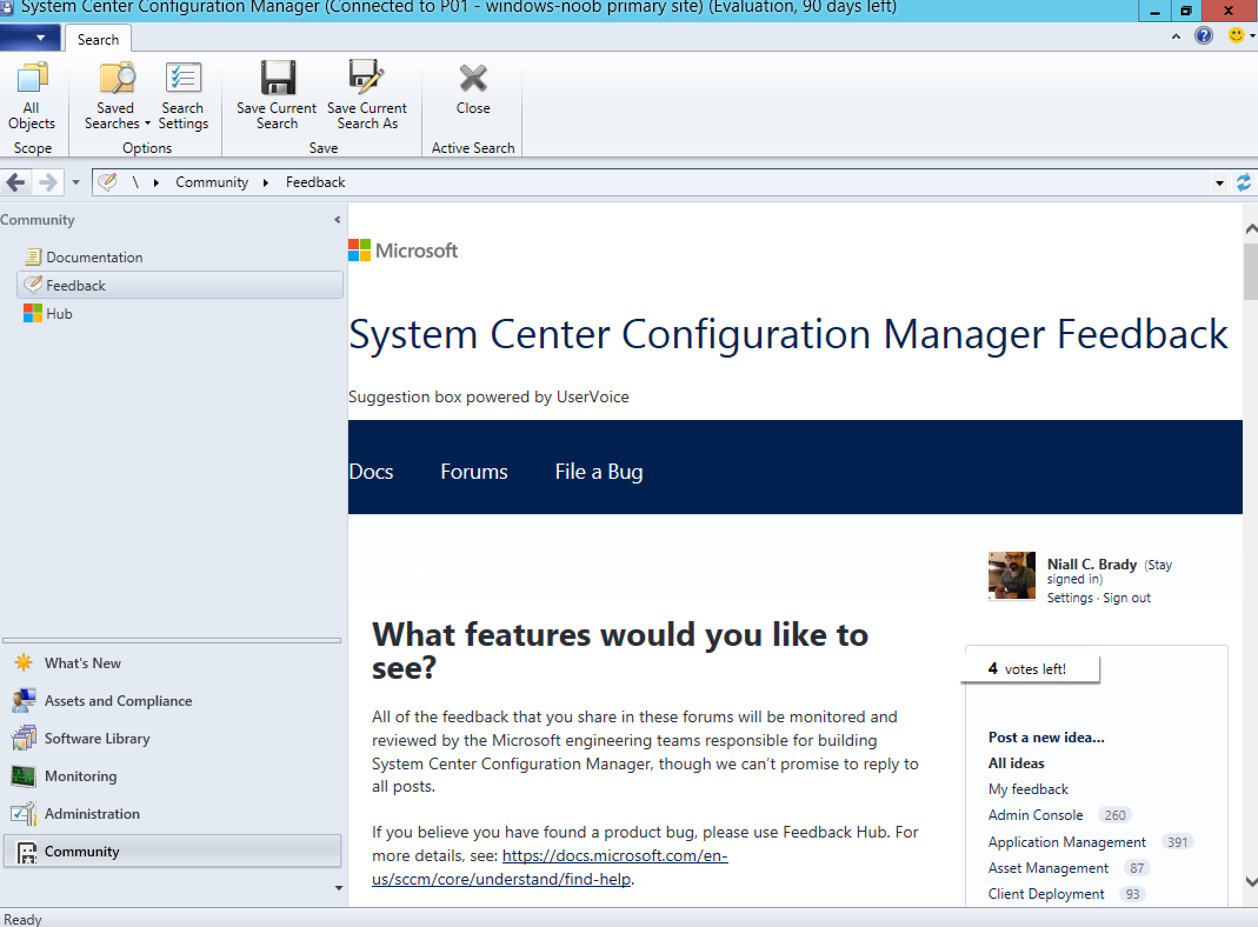Refresh the view with the refresh icon
Viewport: 1258px width, 927px height.
pyautogui.click(x=1244, y=182)
